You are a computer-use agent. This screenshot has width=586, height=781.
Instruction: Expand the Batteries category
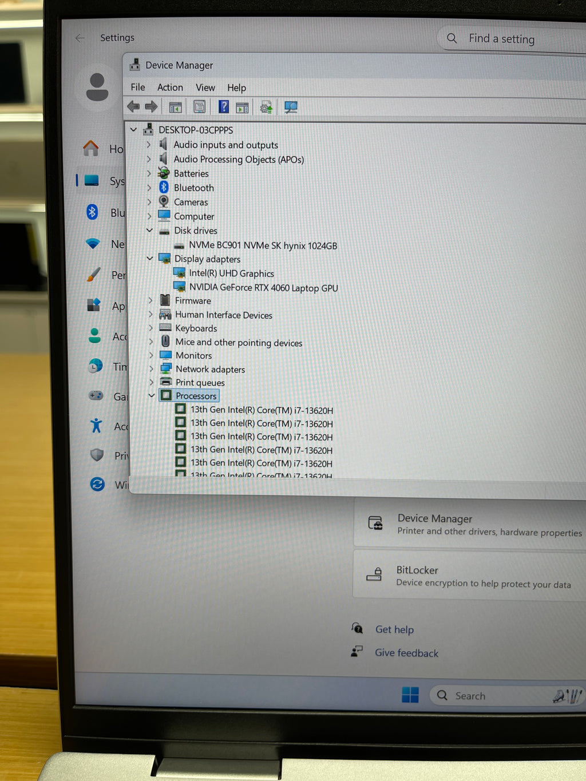149,173
